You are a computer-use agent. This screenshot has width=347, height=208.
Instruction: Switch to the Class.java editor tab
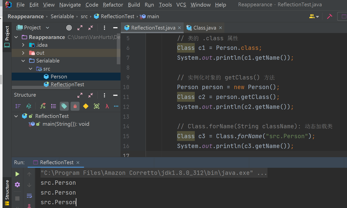point(204,28)
